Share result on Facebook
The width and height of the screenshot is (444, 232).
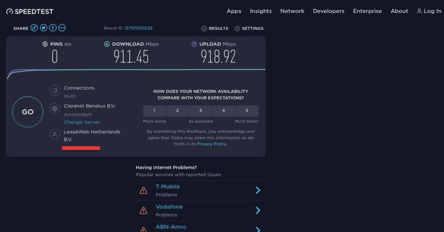(52, 28)
